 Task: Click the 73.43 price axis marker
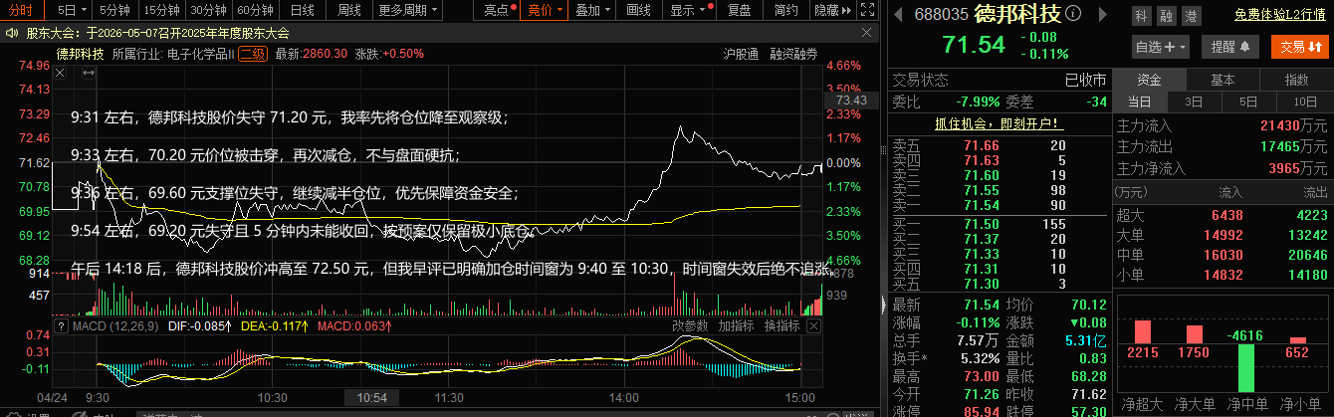[853, 101]
